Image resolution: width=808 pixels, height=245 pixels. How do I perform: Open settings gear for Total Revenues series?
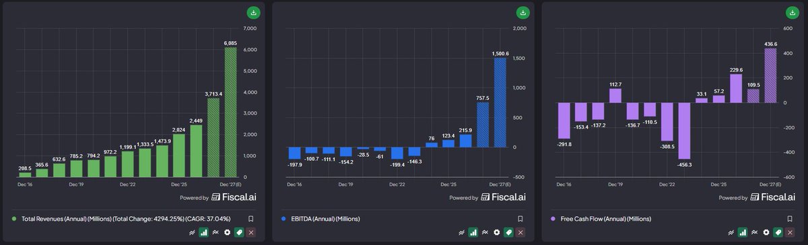[x=228, y=232]
